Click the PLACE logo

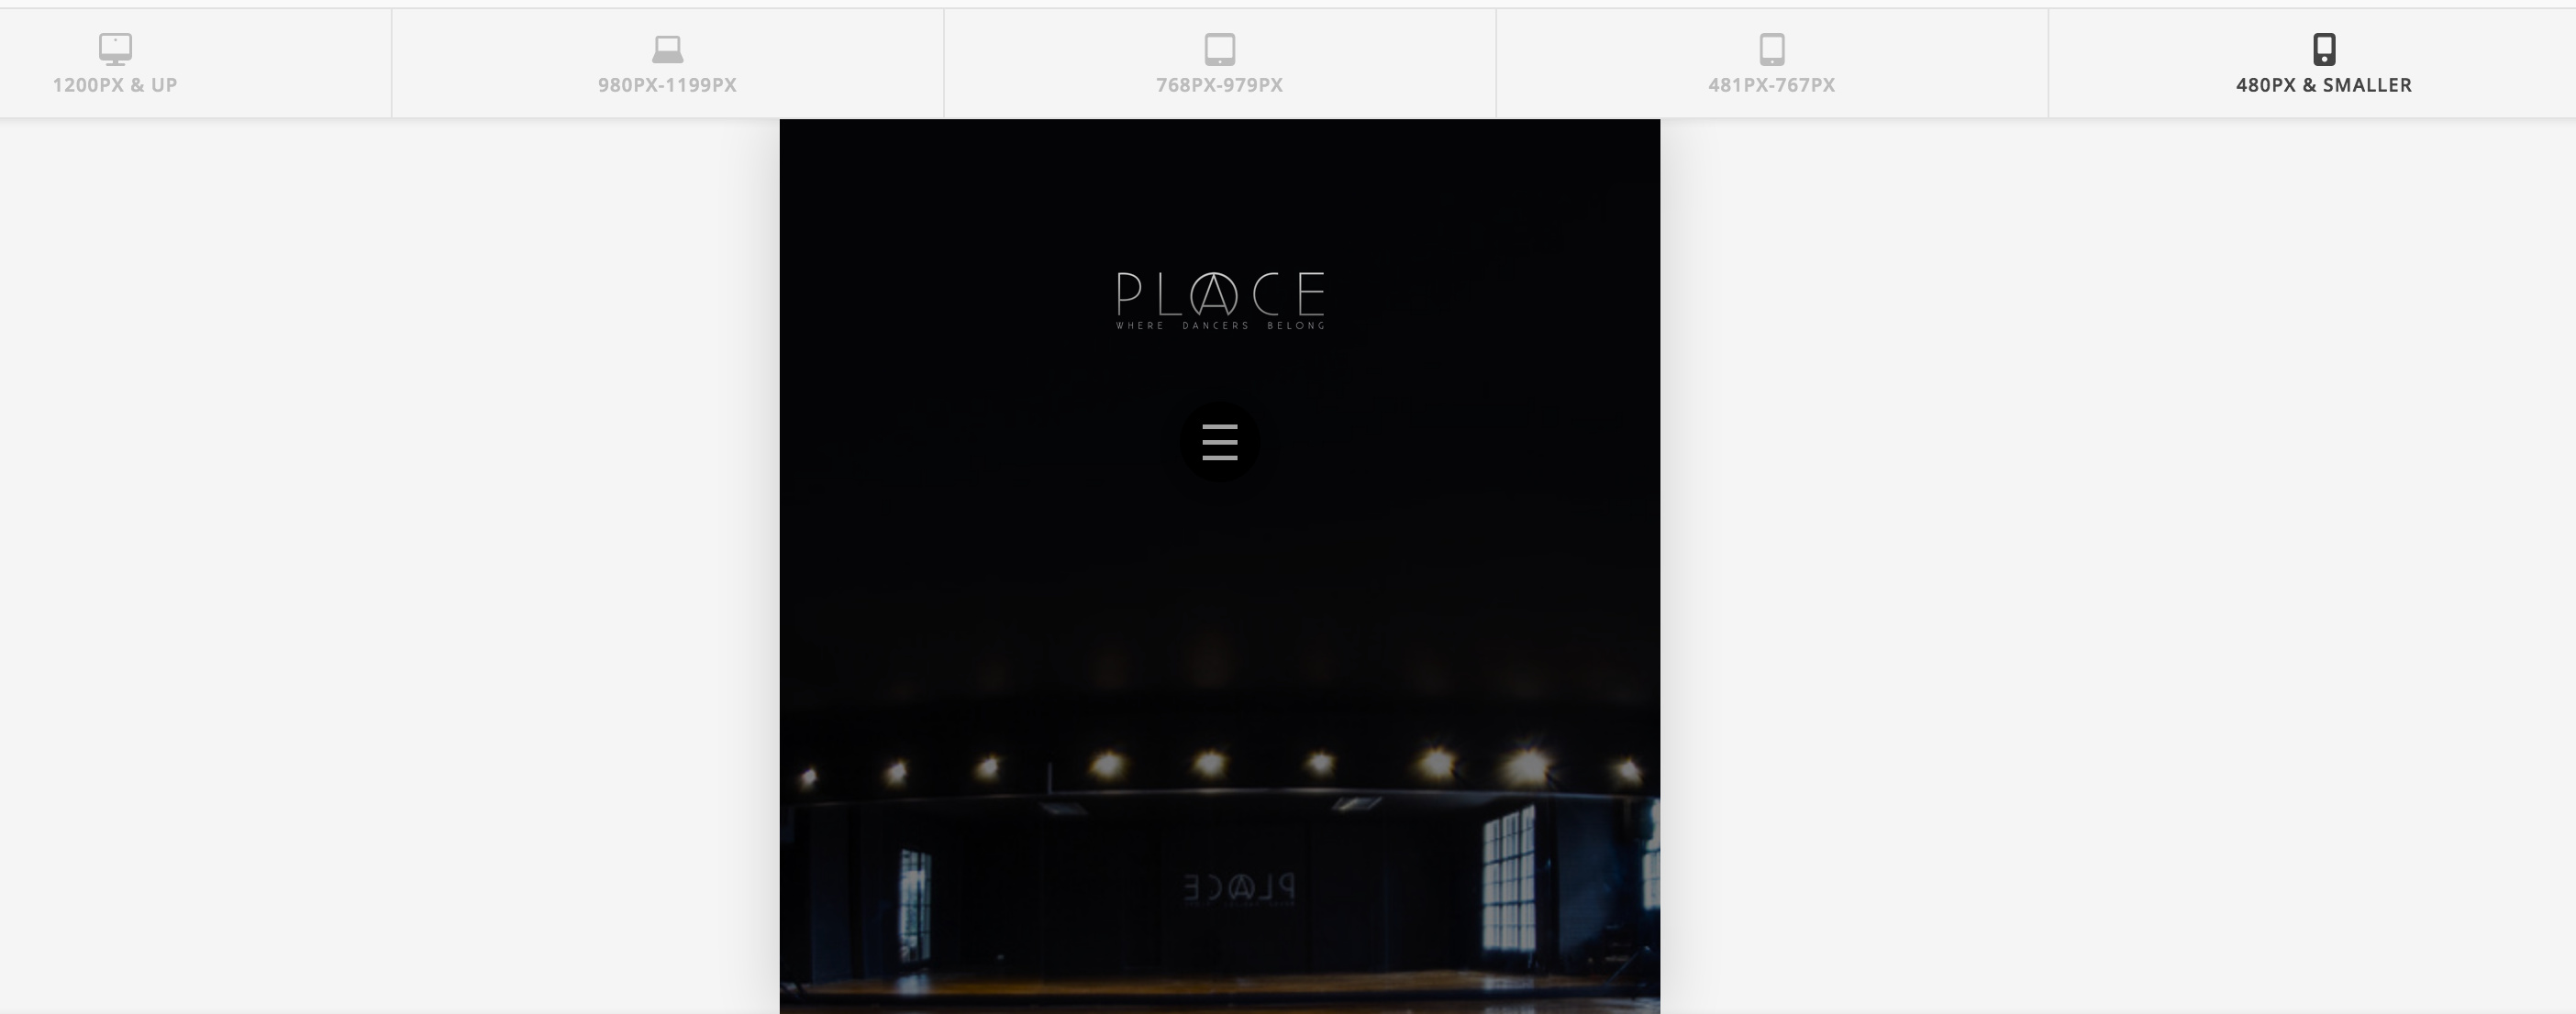tap(1219, 292)
